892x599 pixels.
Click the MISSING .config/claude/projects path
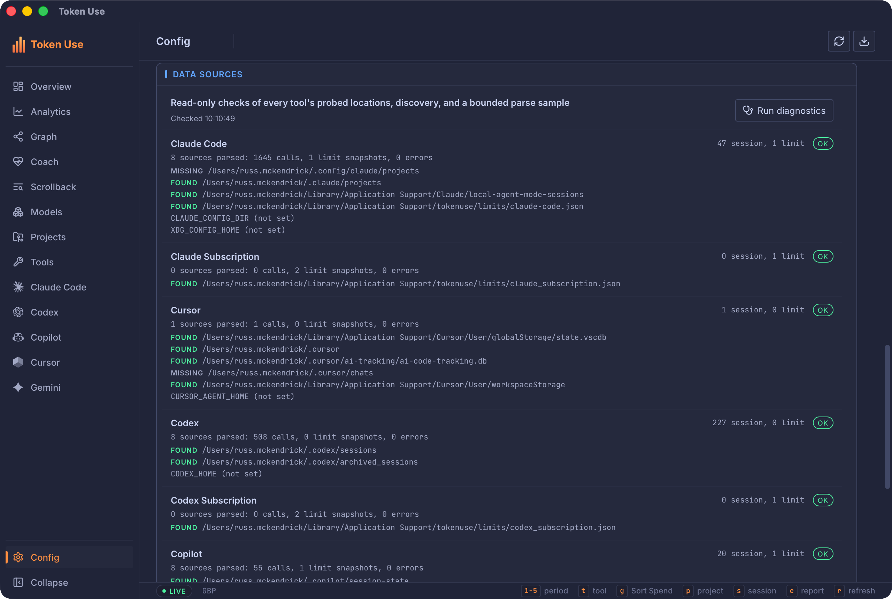pyautogui.click(x=295, y=171)
